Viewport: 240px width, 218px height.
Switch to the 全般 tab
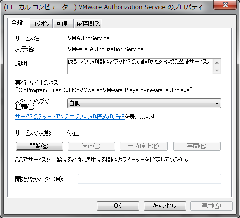click(x=18, y=23)
